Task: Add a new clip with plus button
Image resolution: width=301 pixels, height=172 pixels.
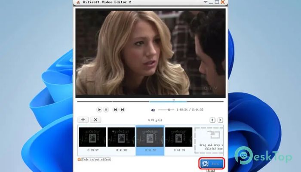Action: coord(83,120)
